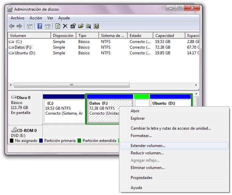Screen dimensions: 232x195
Task: Open the Ayuda menu in menu bar
Action: click(x=64, y=18)
